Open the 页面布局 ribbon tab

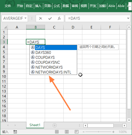coord(48,6)
